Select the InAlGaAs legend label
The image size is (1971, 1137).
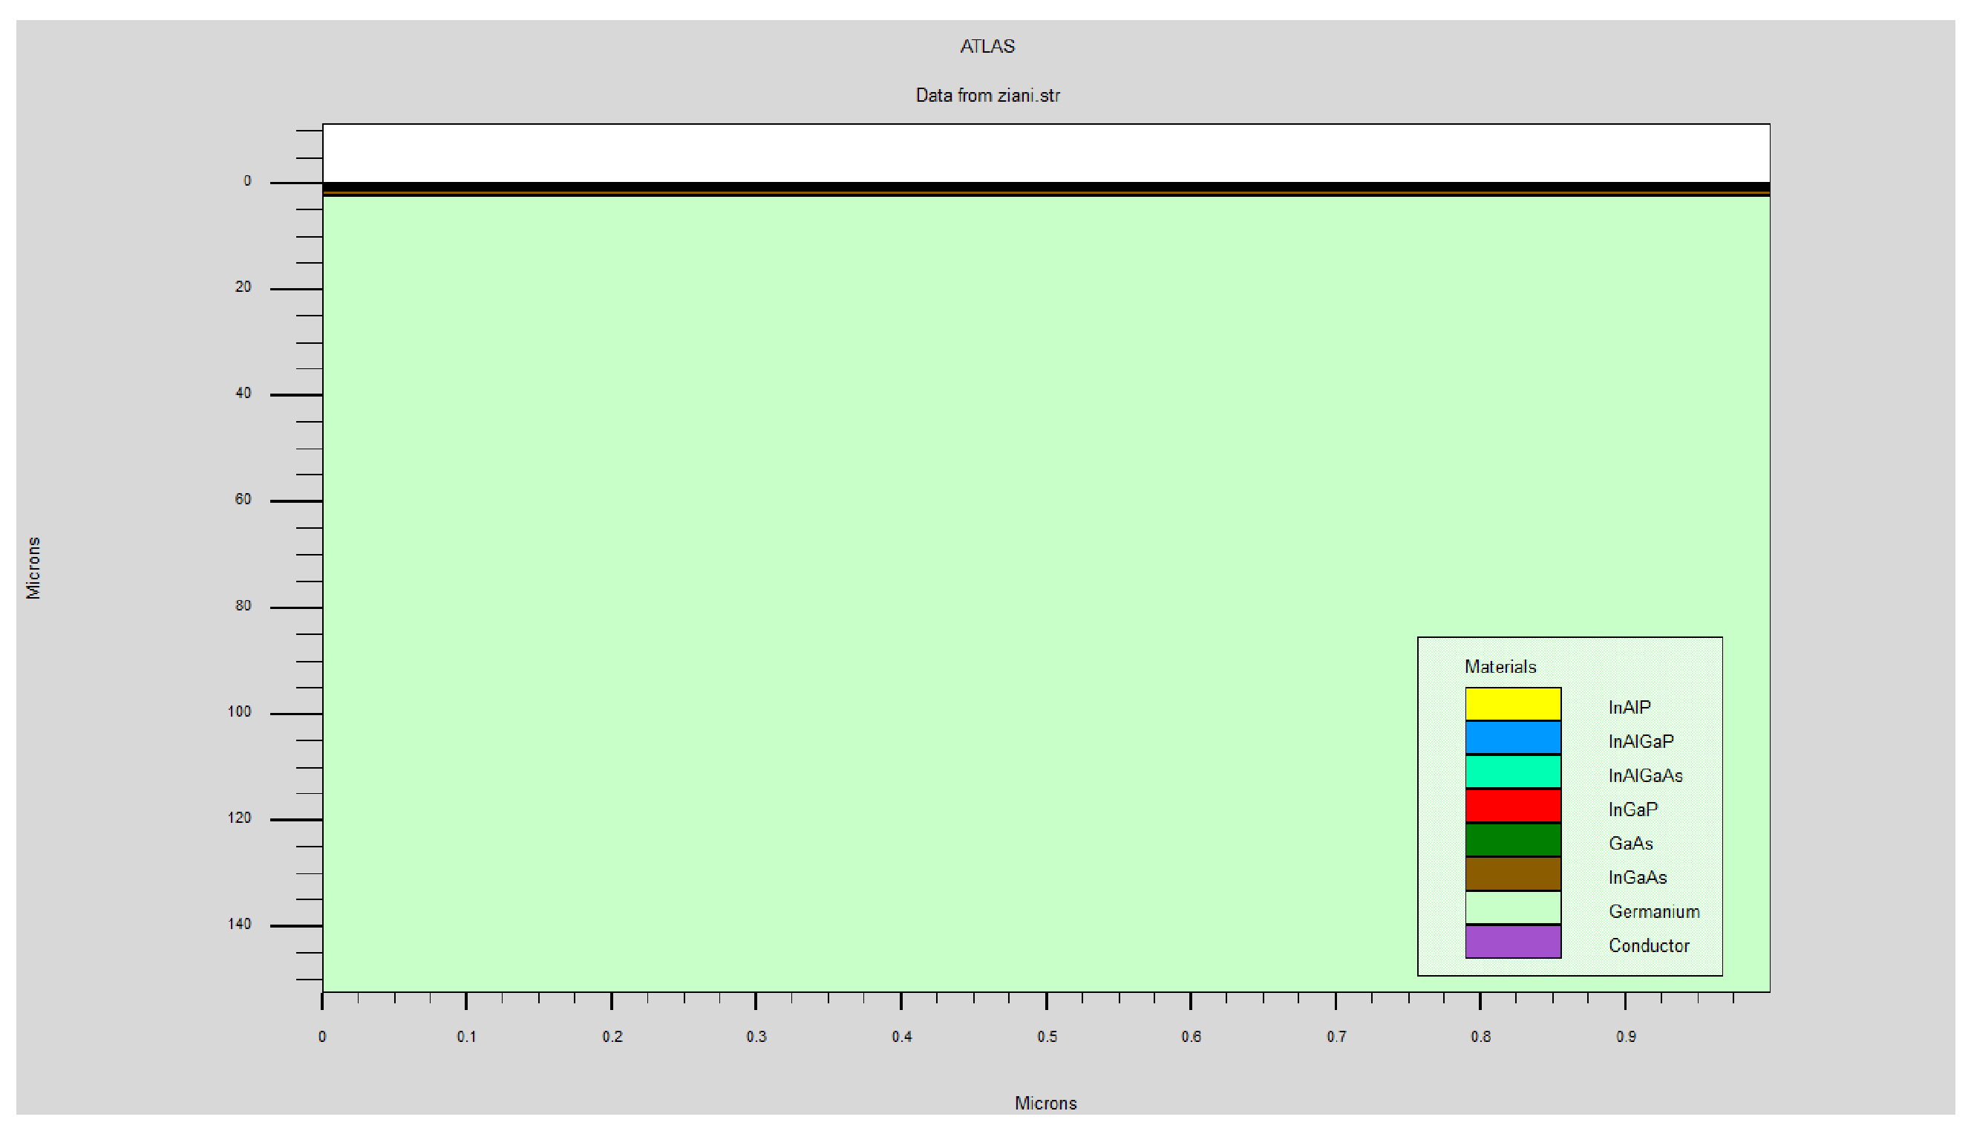[1644, 775]
